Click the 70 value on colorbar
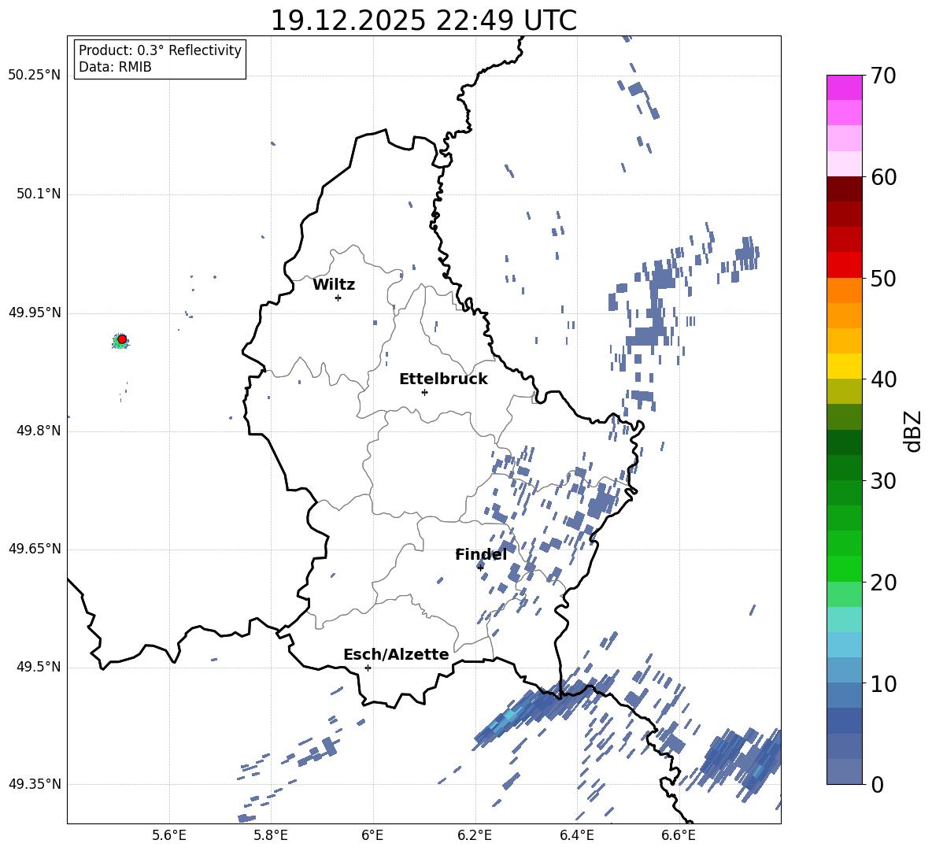Viewport: 932px width, 851px height. coord(883,76)
